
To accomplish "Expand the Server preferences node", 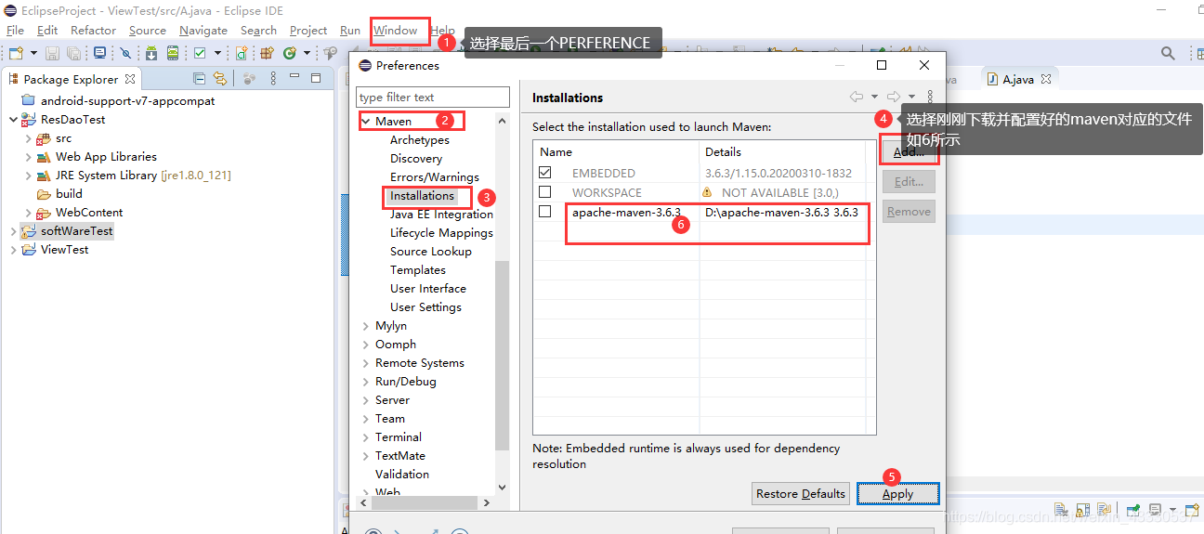I will pos(366,400).
